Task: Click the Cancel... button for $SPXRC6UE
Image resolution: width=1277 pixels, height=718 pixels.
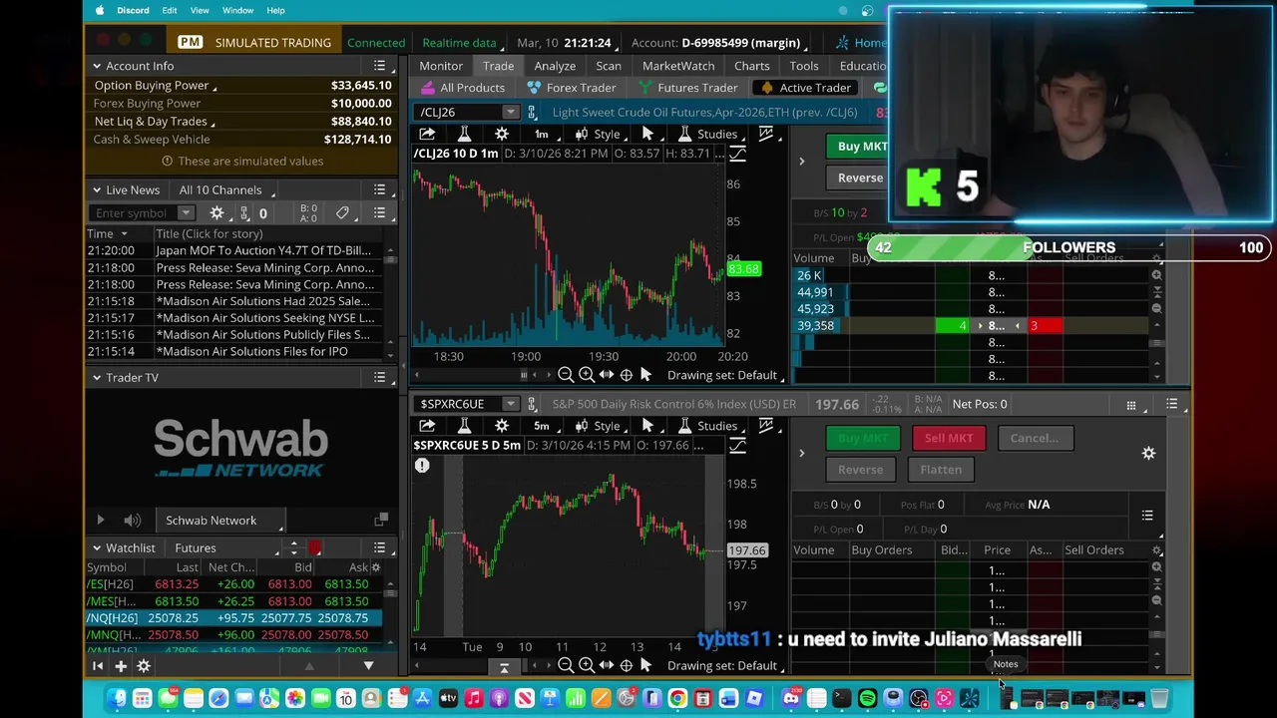Action: pos(1034,438)
